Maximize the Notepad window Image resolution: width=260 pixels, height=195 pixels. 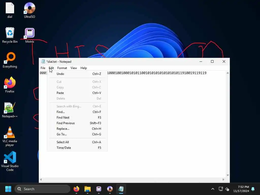coord(212,61)
